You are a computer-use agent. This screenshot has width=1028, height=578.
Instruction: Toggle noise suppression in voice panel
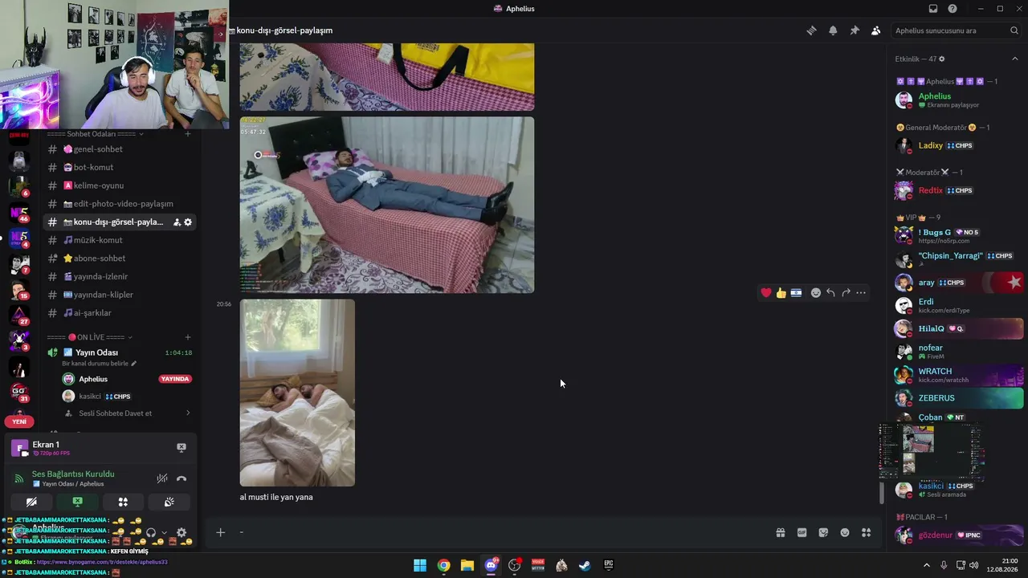pos(162,478)
